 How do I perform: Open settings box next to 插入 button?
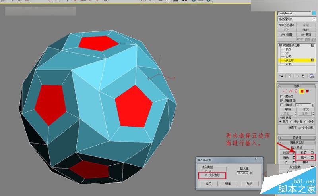[312, 158]
